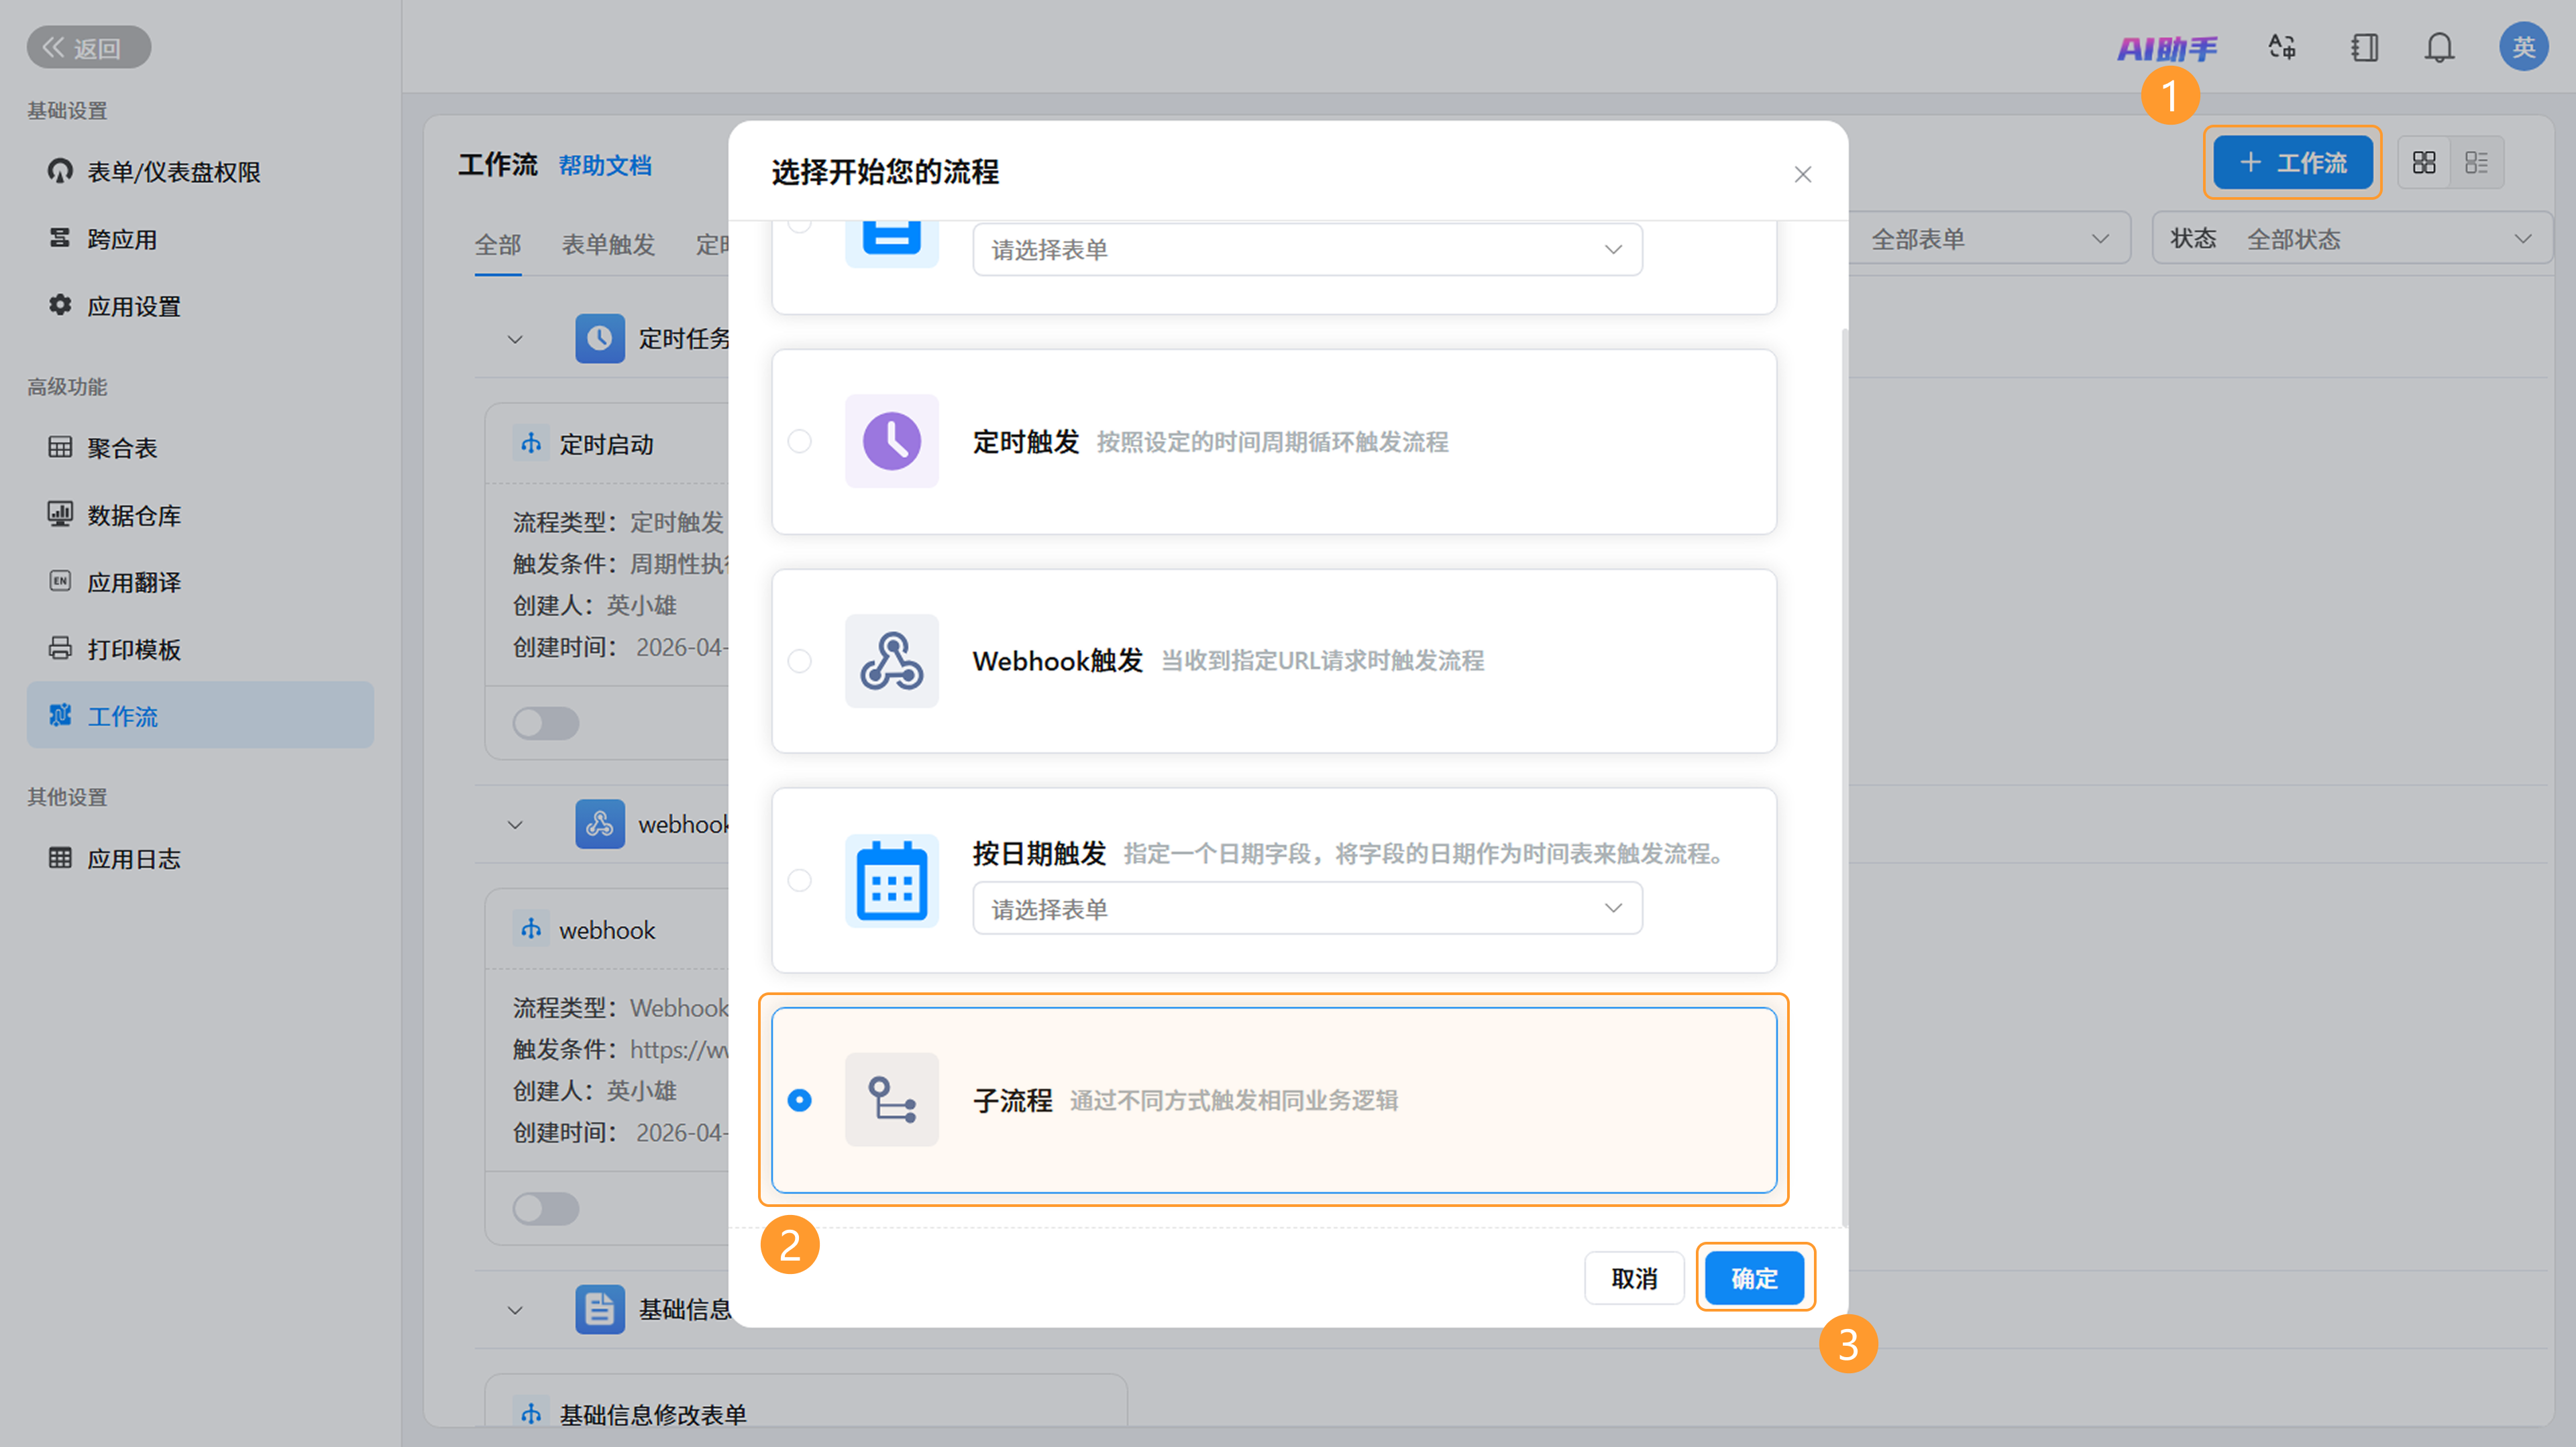Click 按日期触发 option title text

click(x=1039, y=854)
